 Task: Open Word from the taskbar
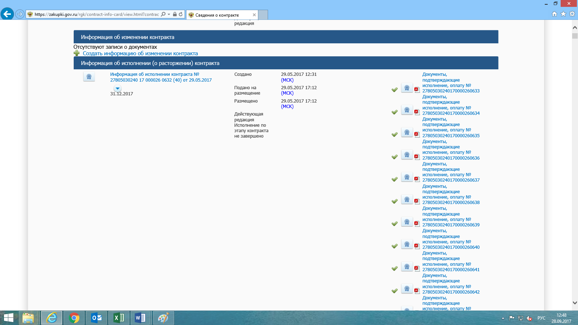pos(141,318)
